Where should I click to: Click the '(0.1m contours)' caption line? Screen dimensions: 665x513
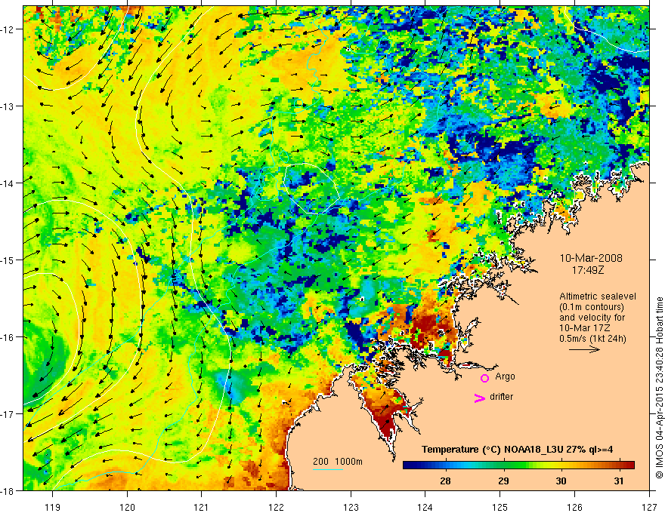coord(591,307)
